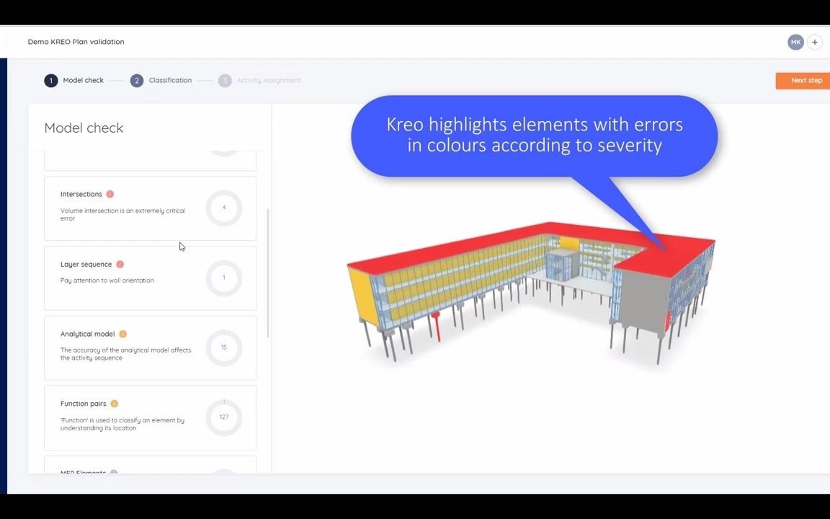Click the step 2 circle
830x519 pixels.
137,81
